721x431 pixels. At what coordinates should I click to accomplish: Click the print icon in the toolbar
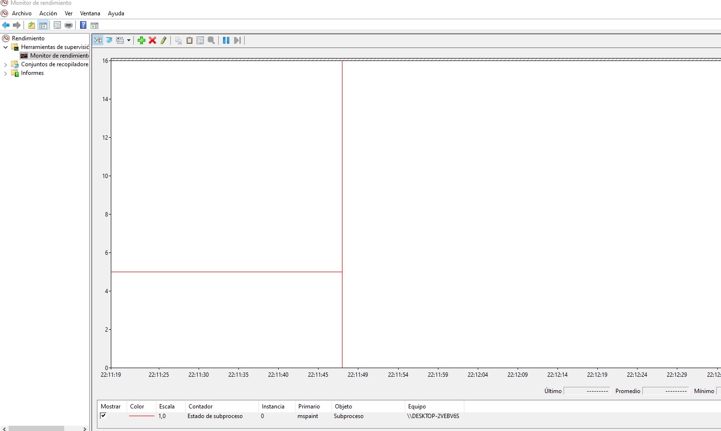tap(69, 25)
